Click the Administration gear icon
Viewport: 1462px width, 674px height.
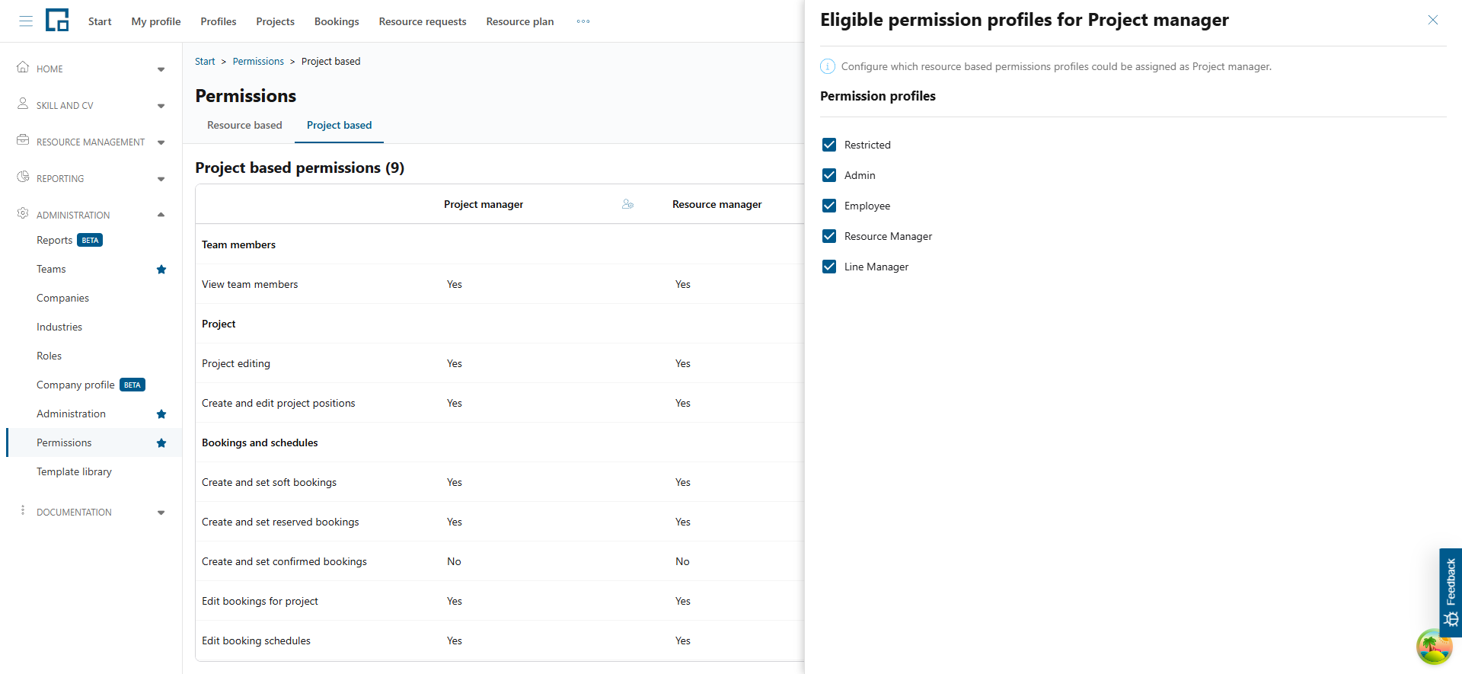[x=23, y=213]
